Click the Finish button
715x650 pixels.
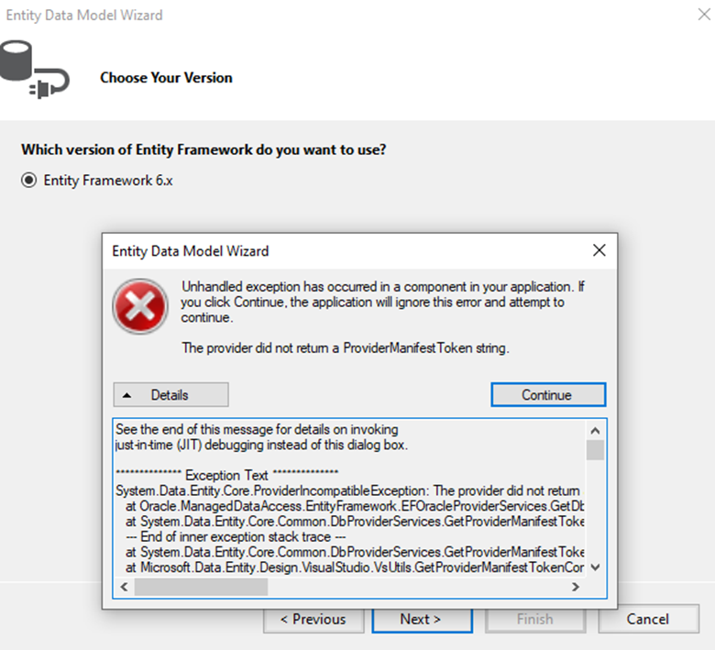coord(534,619)
